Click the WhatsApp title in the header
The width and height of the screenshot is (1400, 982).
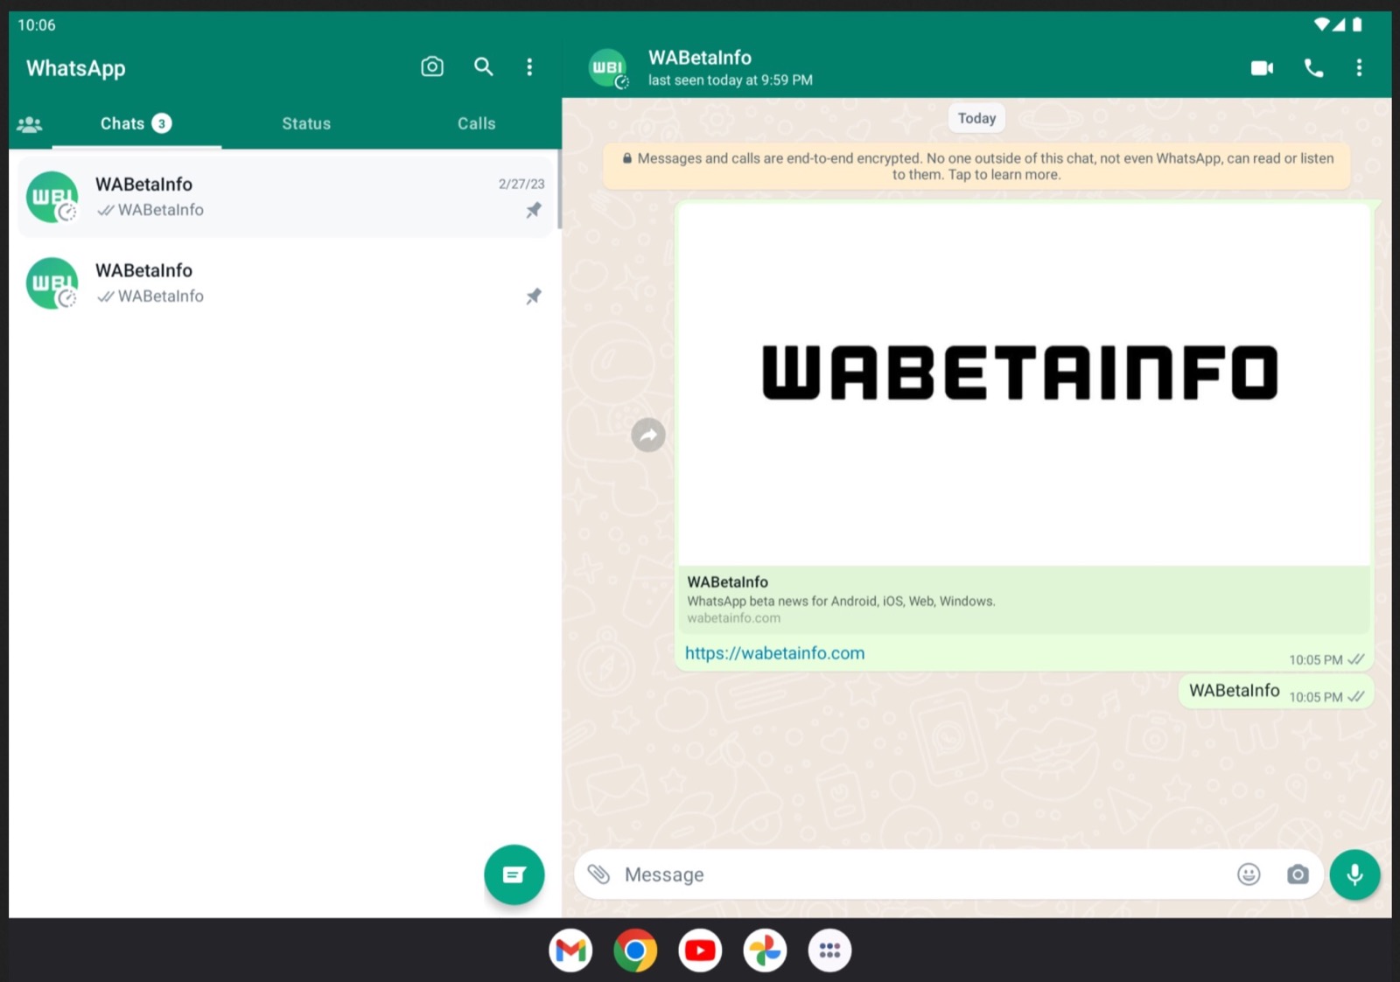[x=76, y=68]
